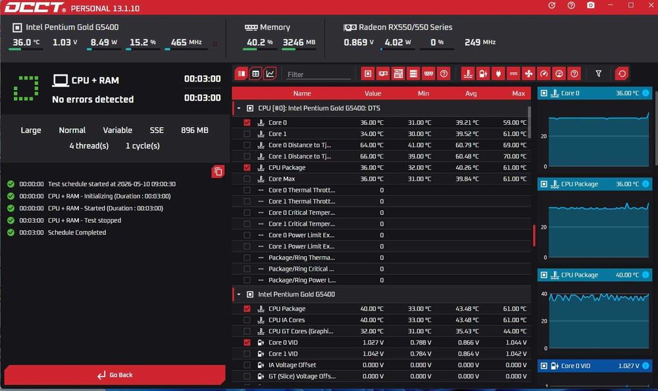Check the Core 1 VID checkbox
This screenshot has height=391, width=658.
247,354
